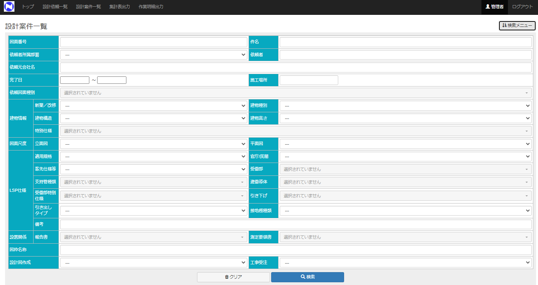Expand the 工事受注 dropdown

coord(405,263)
